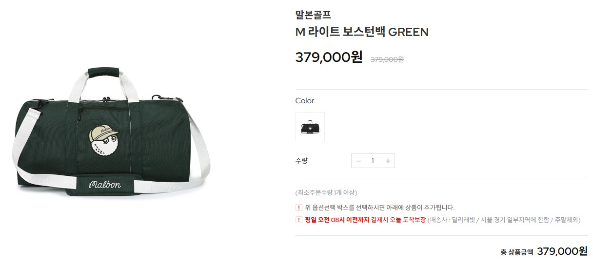Click the exclamation icon beside option notice
The width and height of the screenshot is (593, 265).
[x=299, y=208]
